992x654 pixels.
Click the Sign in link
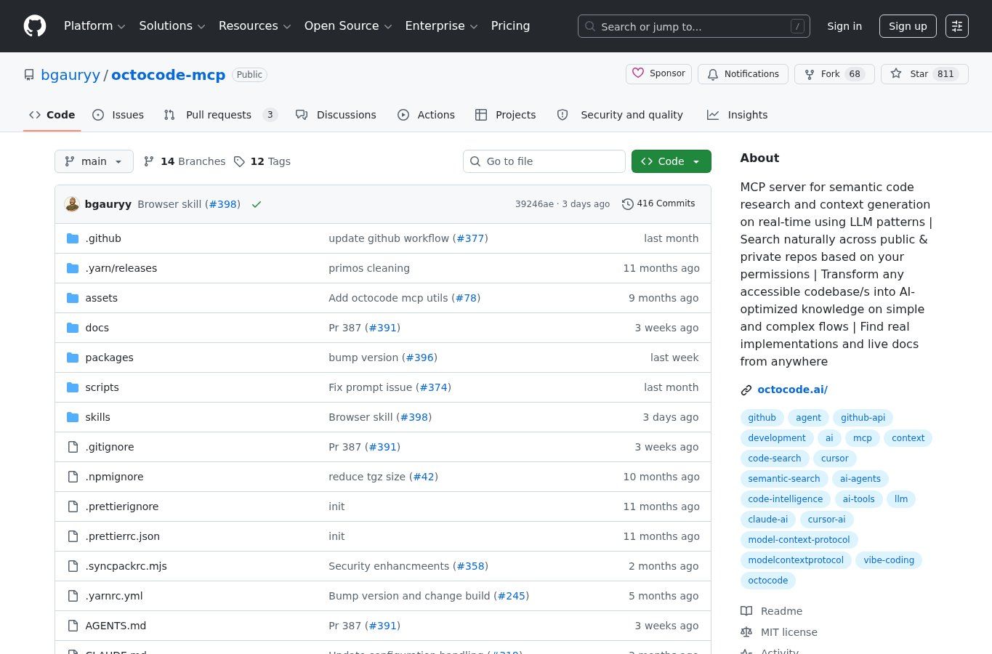[x=844, y=26]
